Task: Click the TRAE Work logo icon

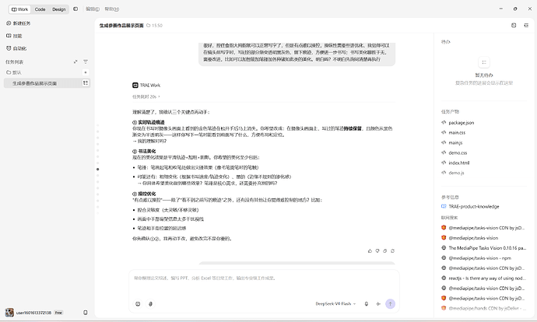Action: [x=135, y=86]
